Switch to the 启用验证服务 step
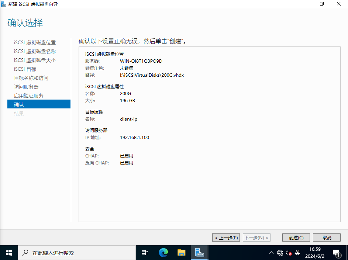The height and width of the screenshot is (260, 348). click(x=28, y=96)
